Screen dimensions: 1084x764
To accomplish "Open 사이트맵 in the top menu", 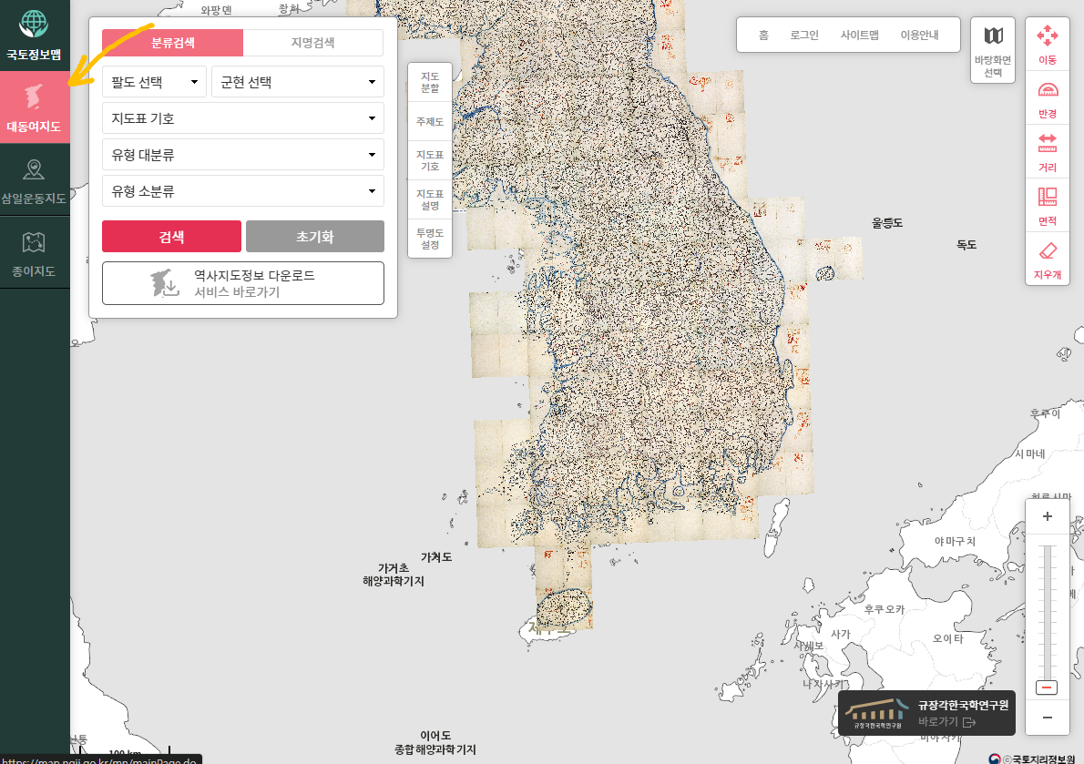I will click(x=859, y=35).
